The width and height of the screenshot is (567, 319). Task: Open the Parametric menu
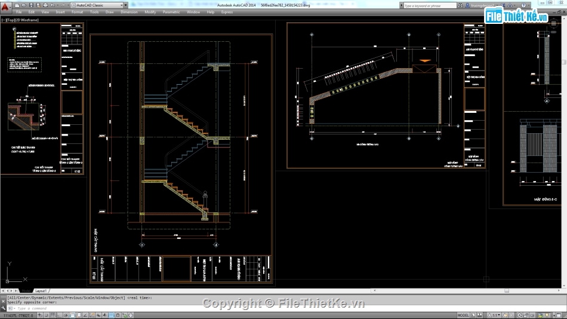(x=171, y=12)
